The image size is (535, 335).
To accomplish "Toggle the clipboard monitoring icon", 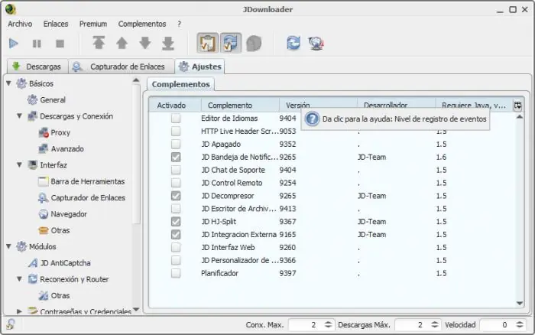I will coord(207,43).
